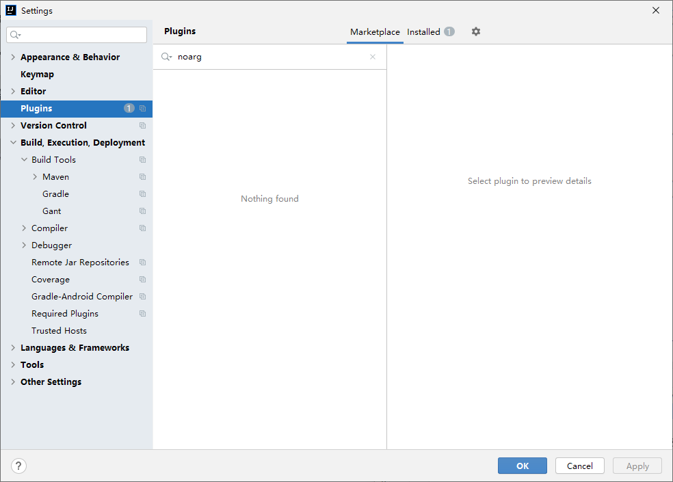
Task: Expand the Tools section
Action: 13,365
